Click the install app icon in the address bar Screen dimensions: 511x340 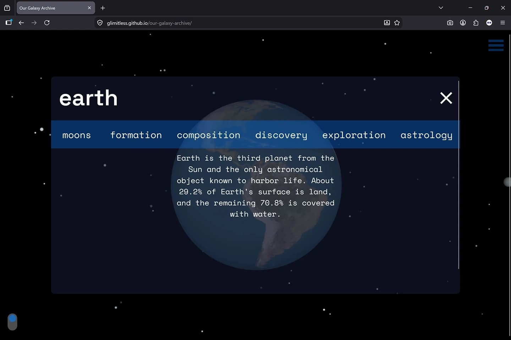(x=387, y=23)
